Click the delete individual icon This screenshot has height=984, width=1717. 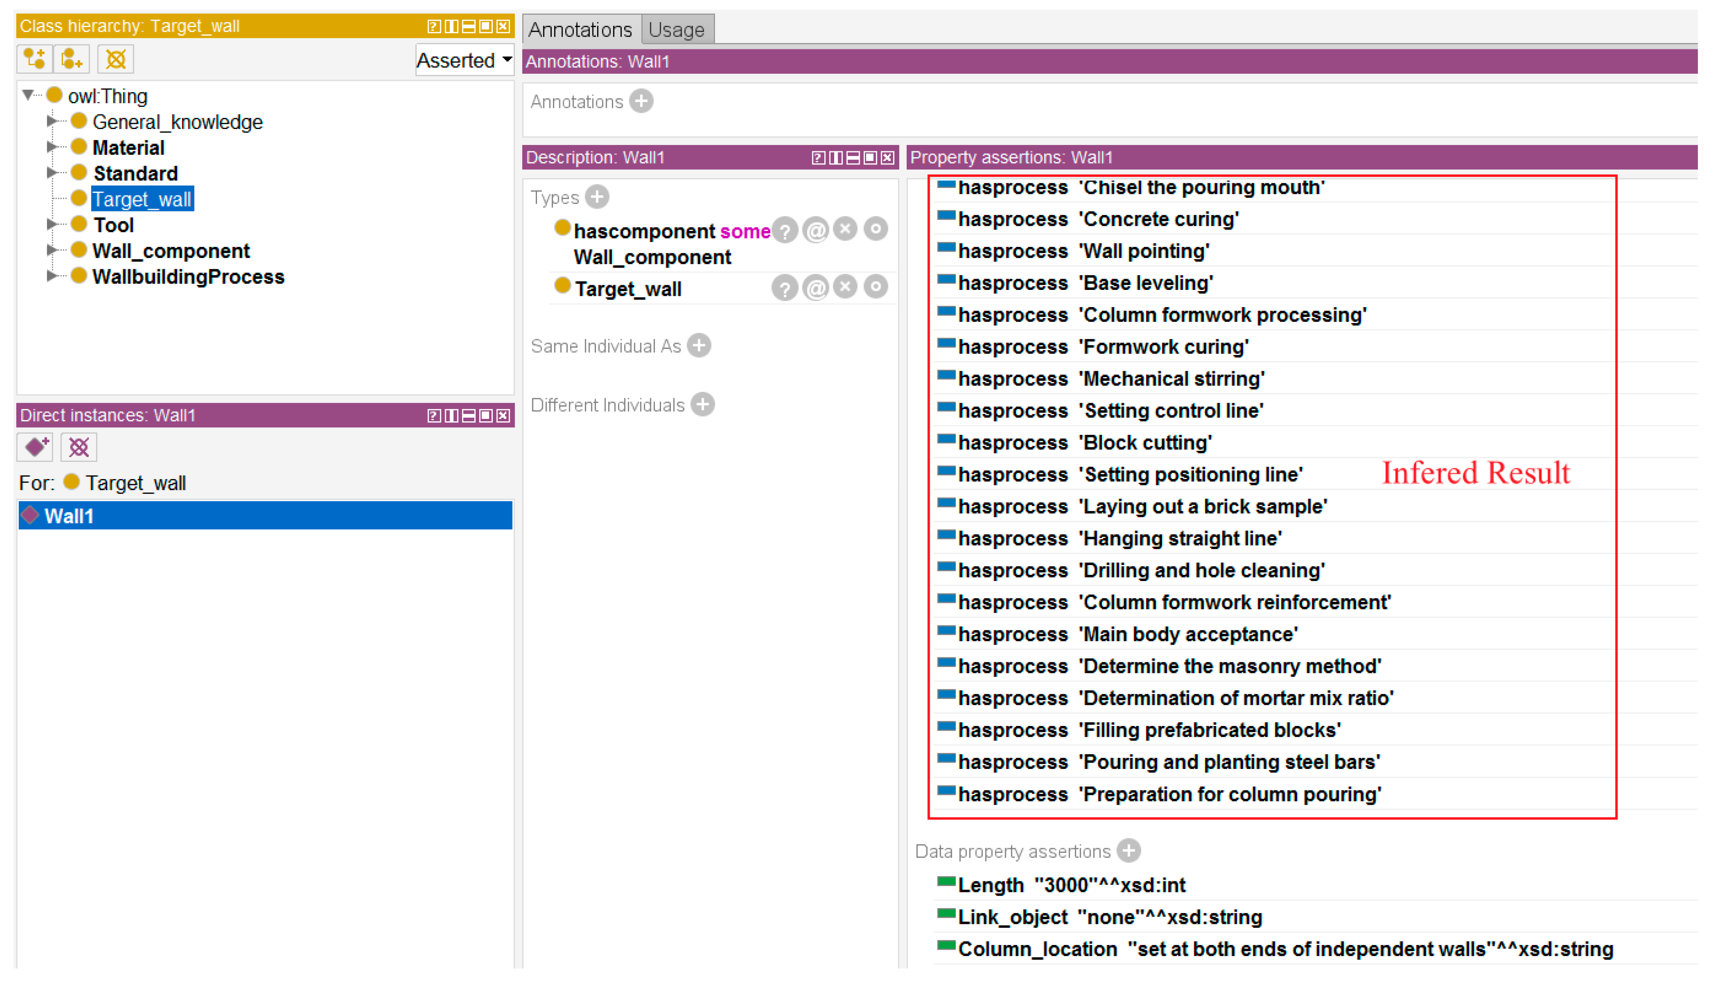(78, 447)
